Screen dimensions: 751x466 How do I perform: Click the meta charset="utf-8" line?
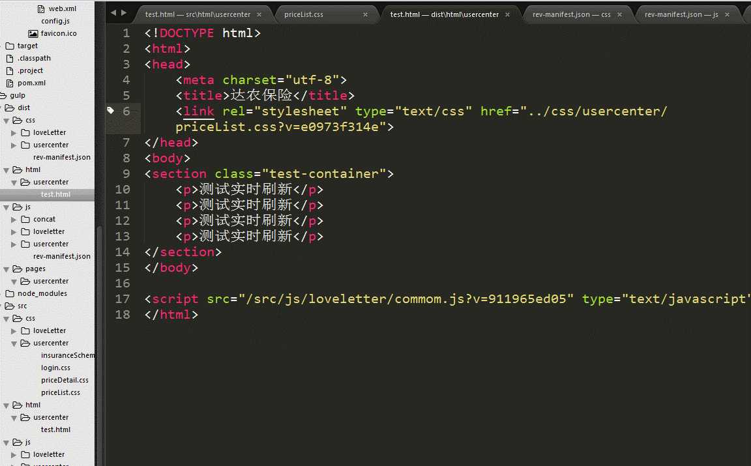tap(261, 80)
